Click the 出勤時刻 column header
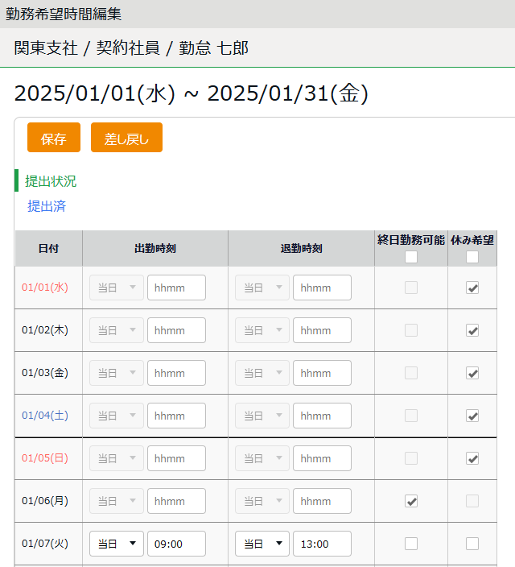Screen dimensions: 515x567 (x=154, y=248)
